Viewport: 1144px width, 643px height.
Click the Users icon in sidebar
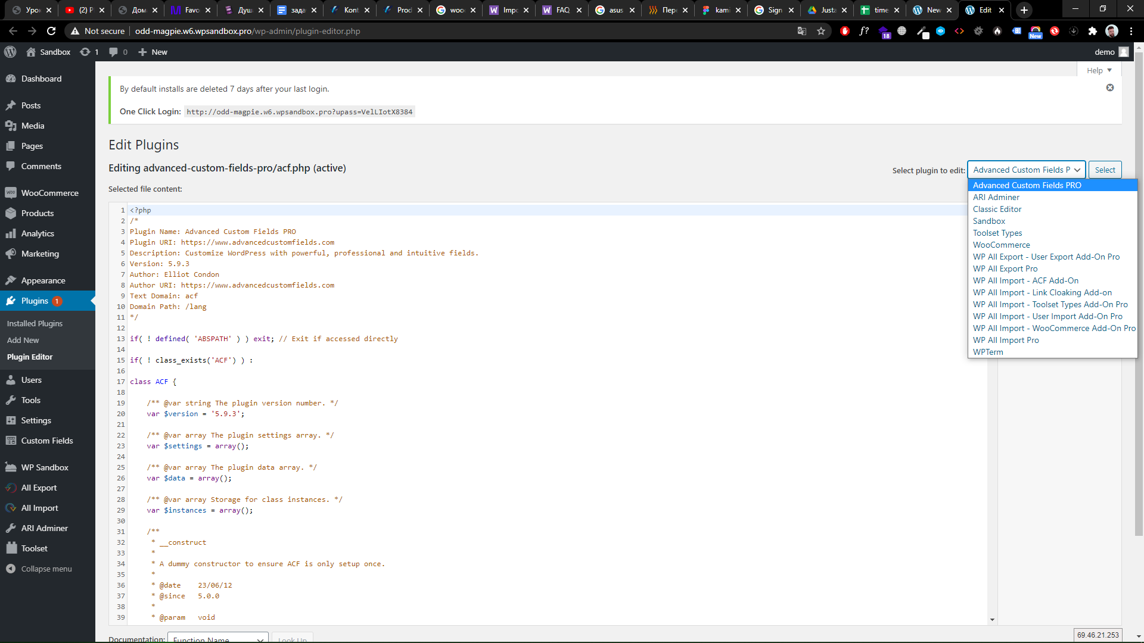11,380
